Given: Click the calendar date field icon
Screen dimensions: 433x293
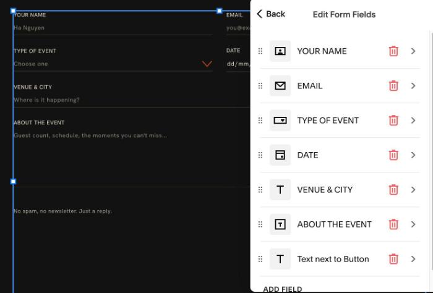Looking at the screenshot, I should 280,155.
